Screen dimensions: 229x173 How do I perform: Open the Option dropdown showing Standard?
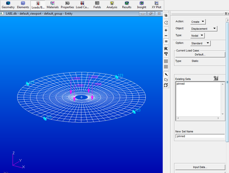(x=201, y=43)
